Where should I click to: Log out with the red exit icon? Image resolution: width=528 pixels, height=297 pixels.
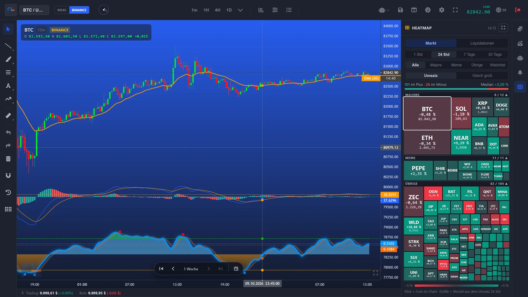(518, 10)
